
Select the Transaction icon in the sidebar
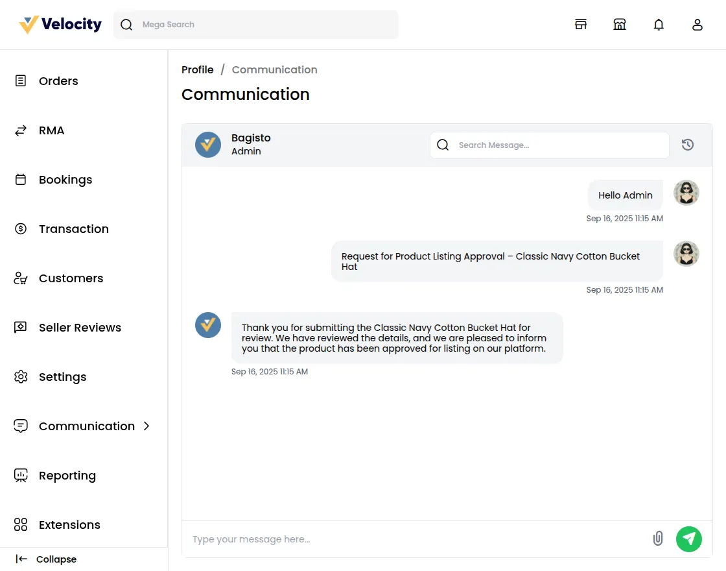[x=20, y=229]
